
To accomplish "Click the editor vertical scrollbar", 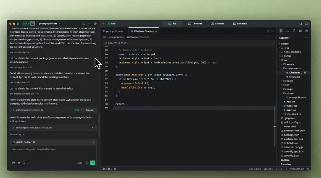I will (274, 126).
